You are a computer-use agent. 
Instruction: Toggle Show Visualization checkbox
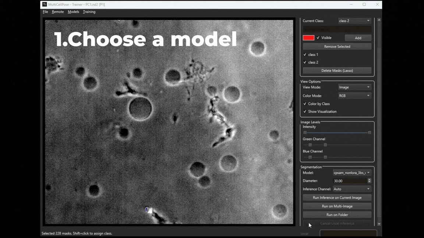[305, 112]
